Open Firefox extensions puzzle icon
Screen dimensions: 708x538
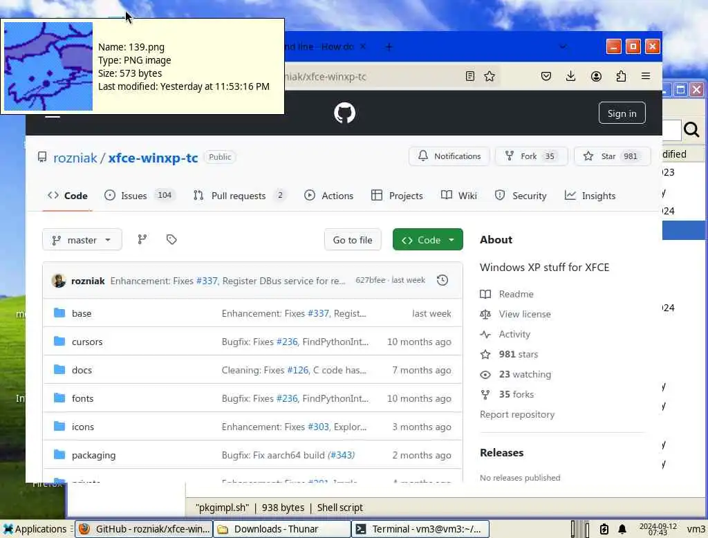621,76
